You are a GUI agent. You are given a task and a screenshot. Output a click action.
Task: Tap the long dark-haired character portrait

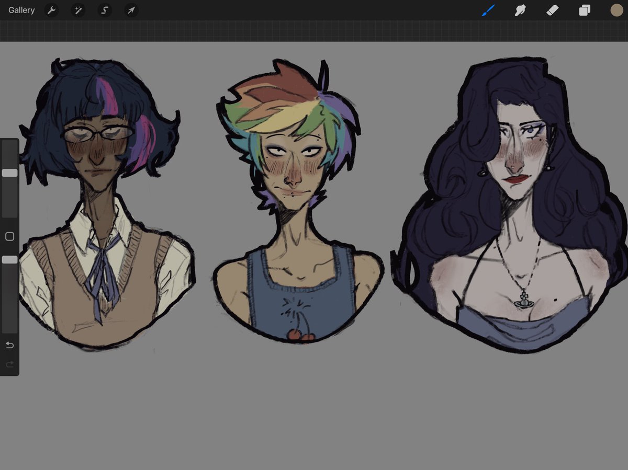(x=510, y=204)
